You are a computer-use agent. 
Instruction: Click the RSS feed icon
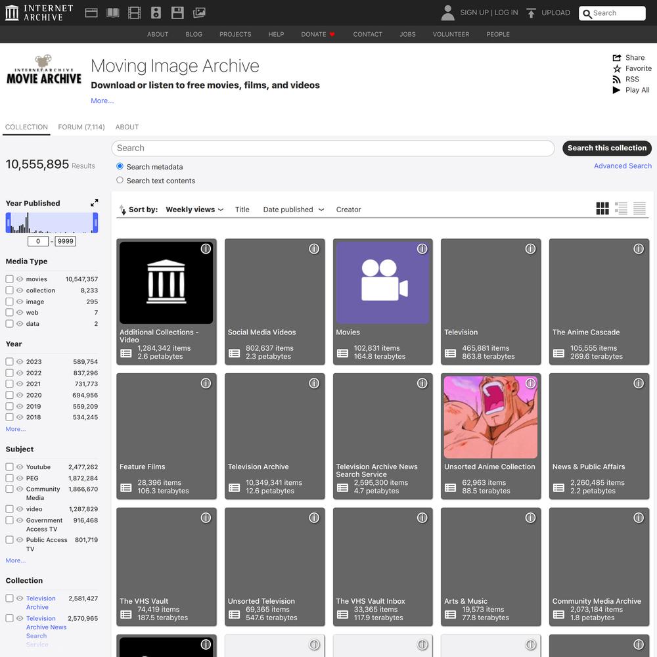[617, 79]
